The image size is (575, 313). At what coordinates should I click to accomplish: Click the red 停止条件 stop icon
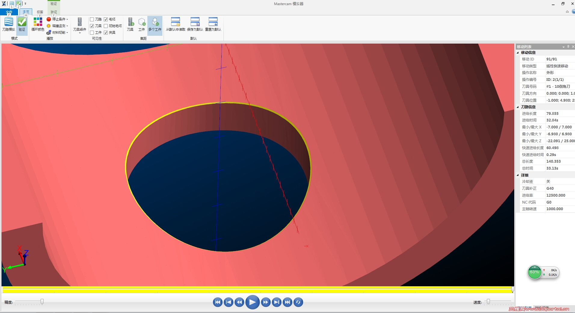[x=49, y=19]
